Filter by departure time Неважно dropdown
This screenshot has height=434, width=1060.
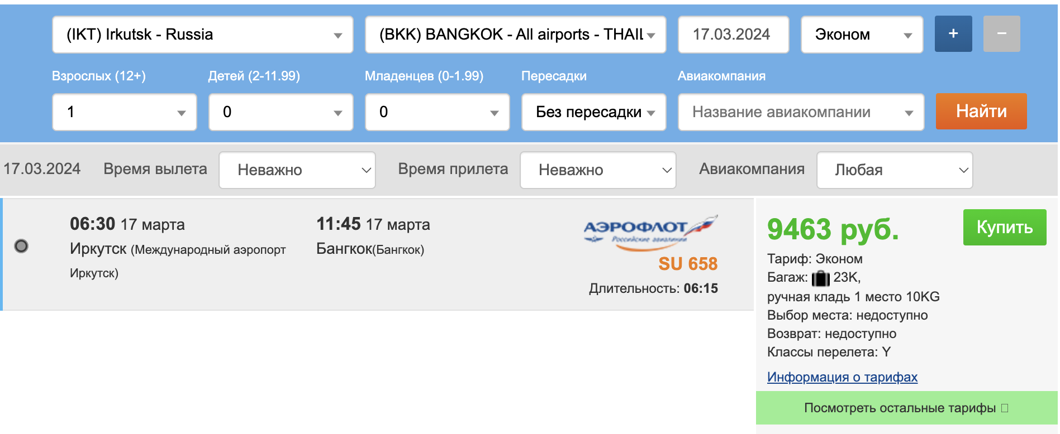point(297,170)
